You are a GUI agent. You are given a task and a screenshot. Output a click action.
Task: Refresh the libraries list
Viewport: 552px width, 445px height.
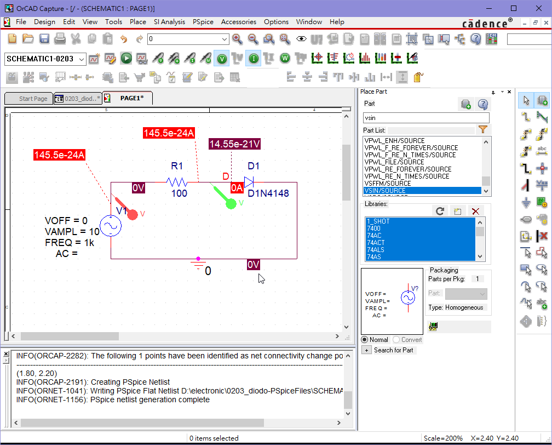(440, 211)
